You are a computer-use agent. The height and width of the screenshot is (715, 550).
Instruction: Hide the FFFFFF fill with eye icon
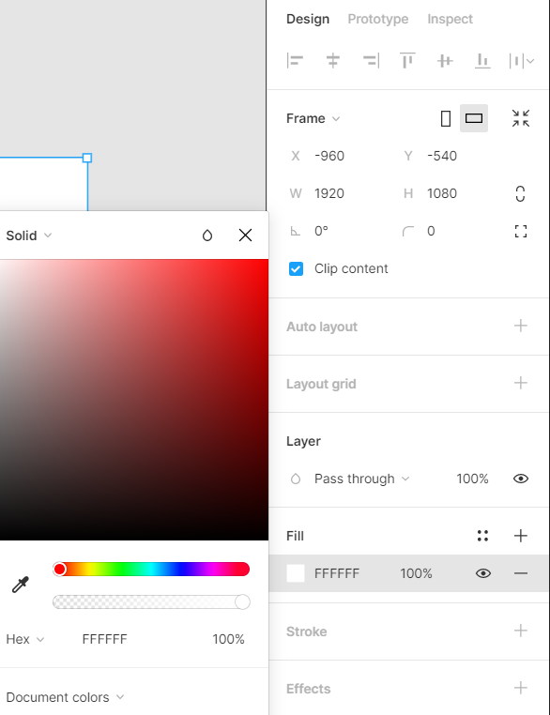483,573
